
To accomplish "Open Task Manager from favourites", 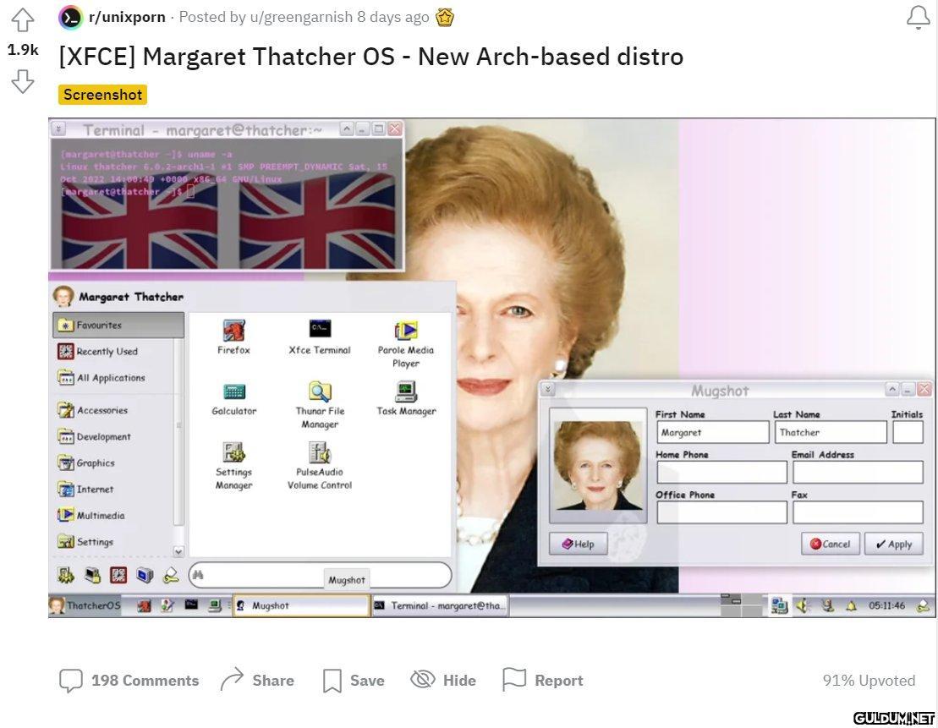I will 406,398.
